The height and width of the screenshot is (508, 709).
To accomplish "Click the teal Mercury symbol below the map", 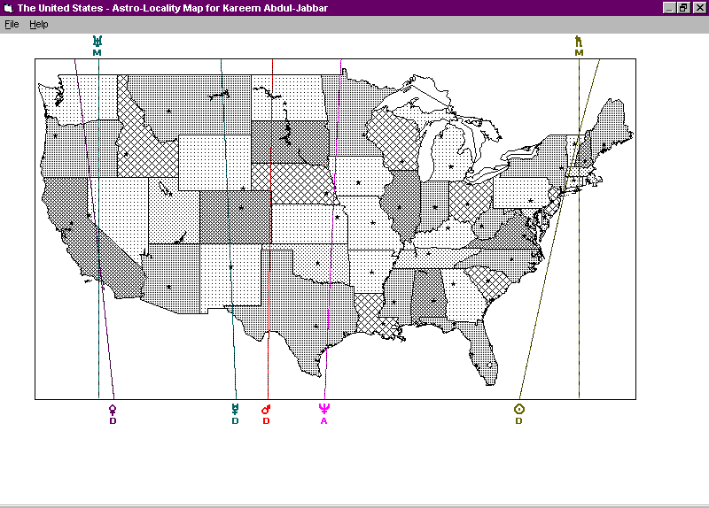I will click(235, 409).
